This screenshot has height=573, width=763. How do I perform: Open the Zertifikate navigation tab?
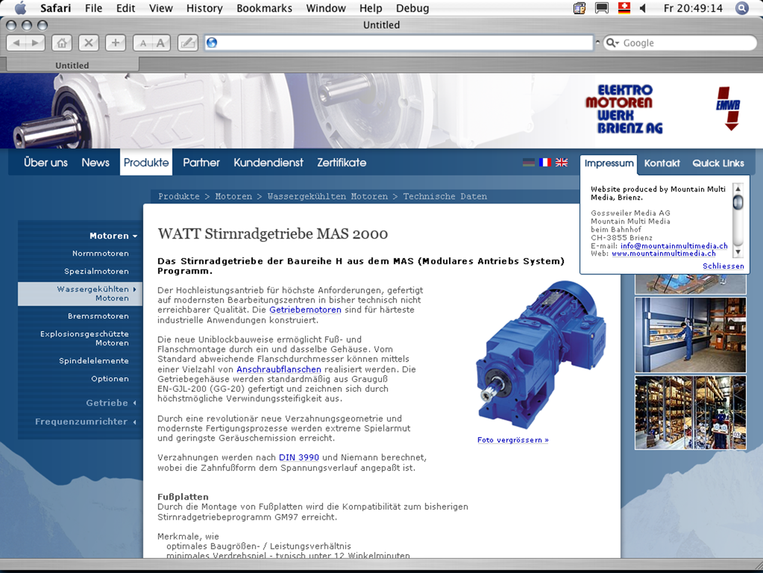(342, 162)
